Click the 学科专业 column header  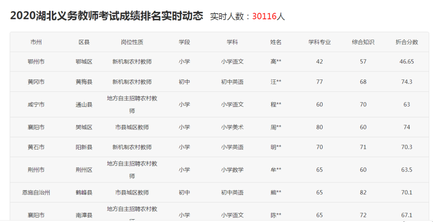pyautogui.click(x=320, y=42)
